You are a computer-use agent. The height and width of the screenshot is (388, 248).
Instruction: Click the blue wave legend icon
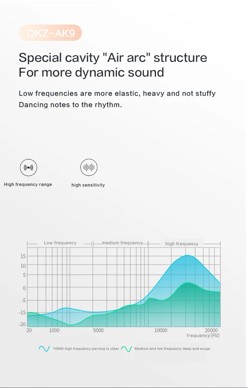point(44,349)
